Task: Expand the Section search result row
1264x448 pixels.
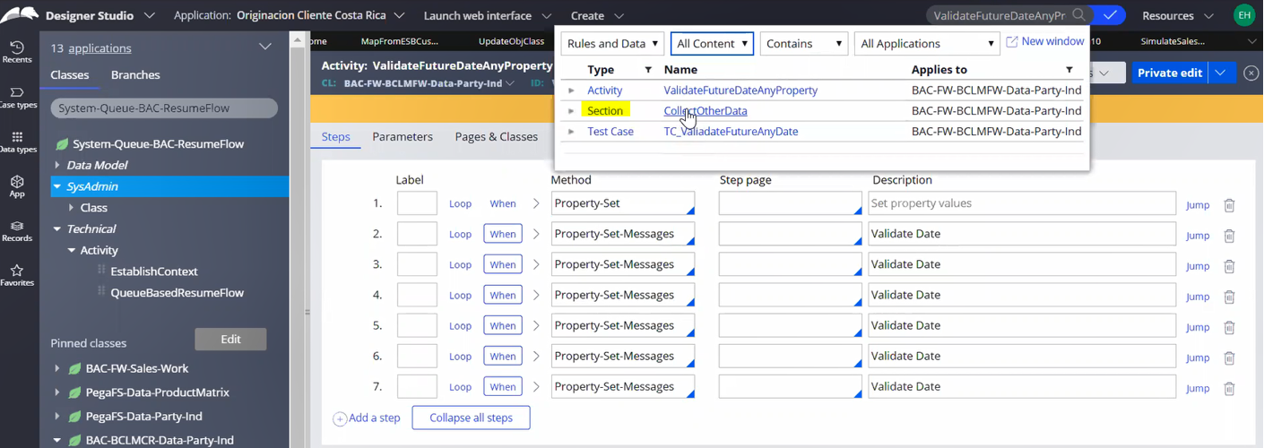Action: point(571,111)
